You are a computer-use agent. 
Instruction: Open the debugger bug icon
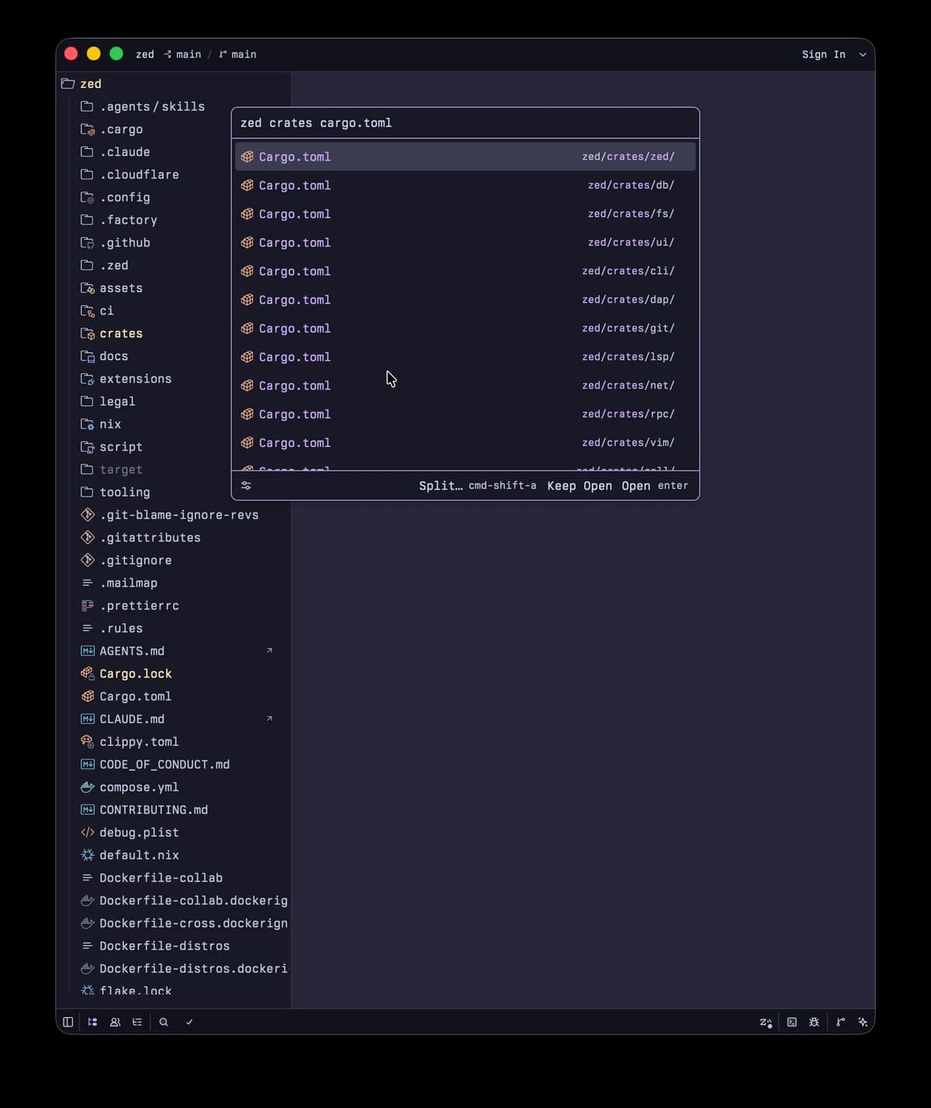coord(814,1022)
